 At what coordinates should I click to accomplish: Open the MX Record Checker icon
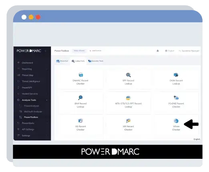tap(128, 121)
